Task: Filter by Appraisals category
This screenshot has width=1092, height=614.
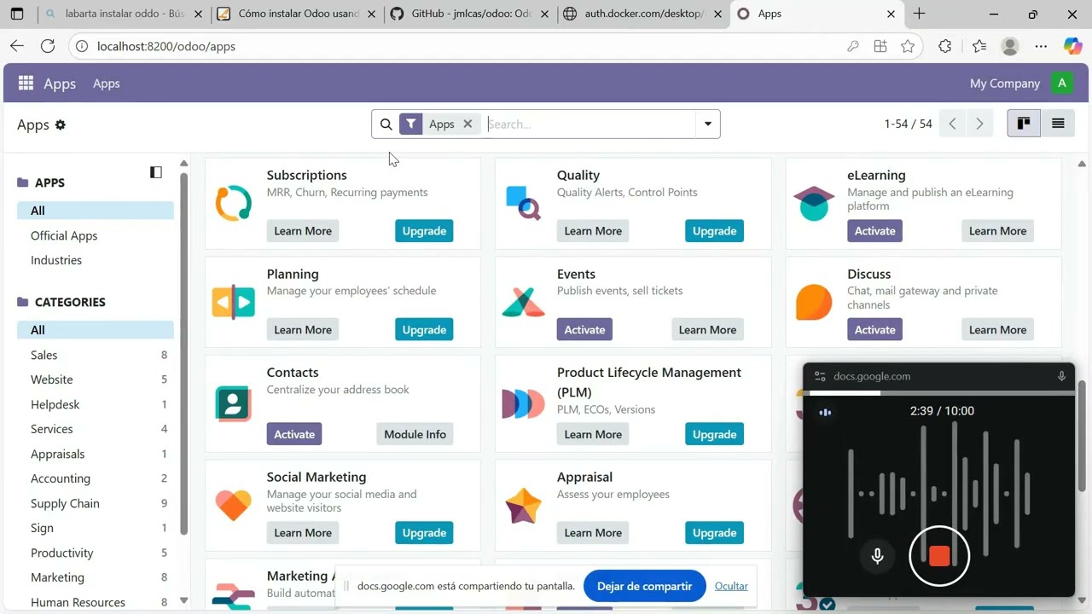Action: [x=96, y=454]
